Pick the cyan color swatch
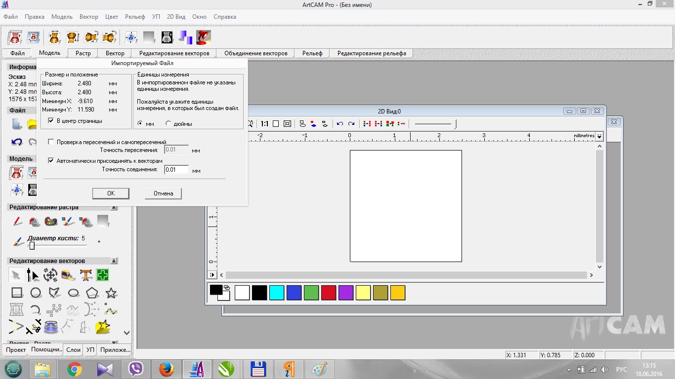The image size is (675, 379). coord(277,293)
